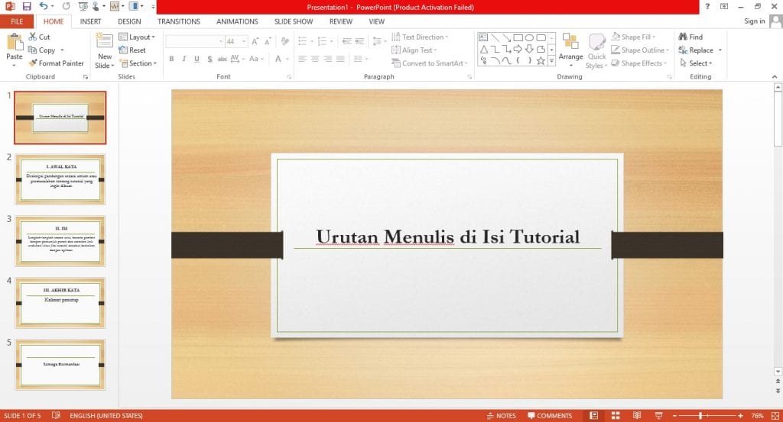Open the font size dropdown showing 44
This screenshot has width=783, height=422.
(245, 41)
